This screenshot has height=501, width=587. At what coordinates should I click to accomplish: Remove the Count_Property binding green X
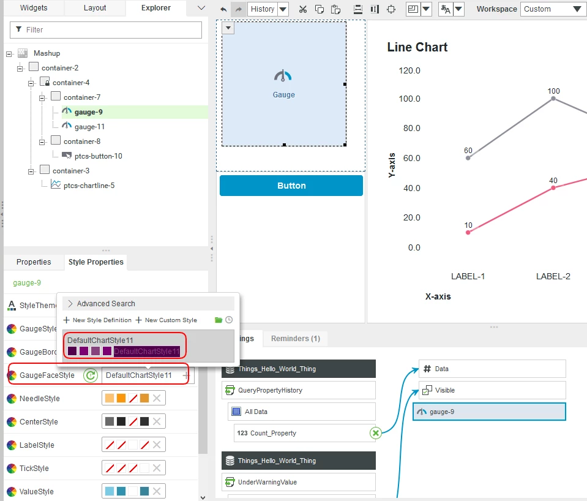coord(375,433)
